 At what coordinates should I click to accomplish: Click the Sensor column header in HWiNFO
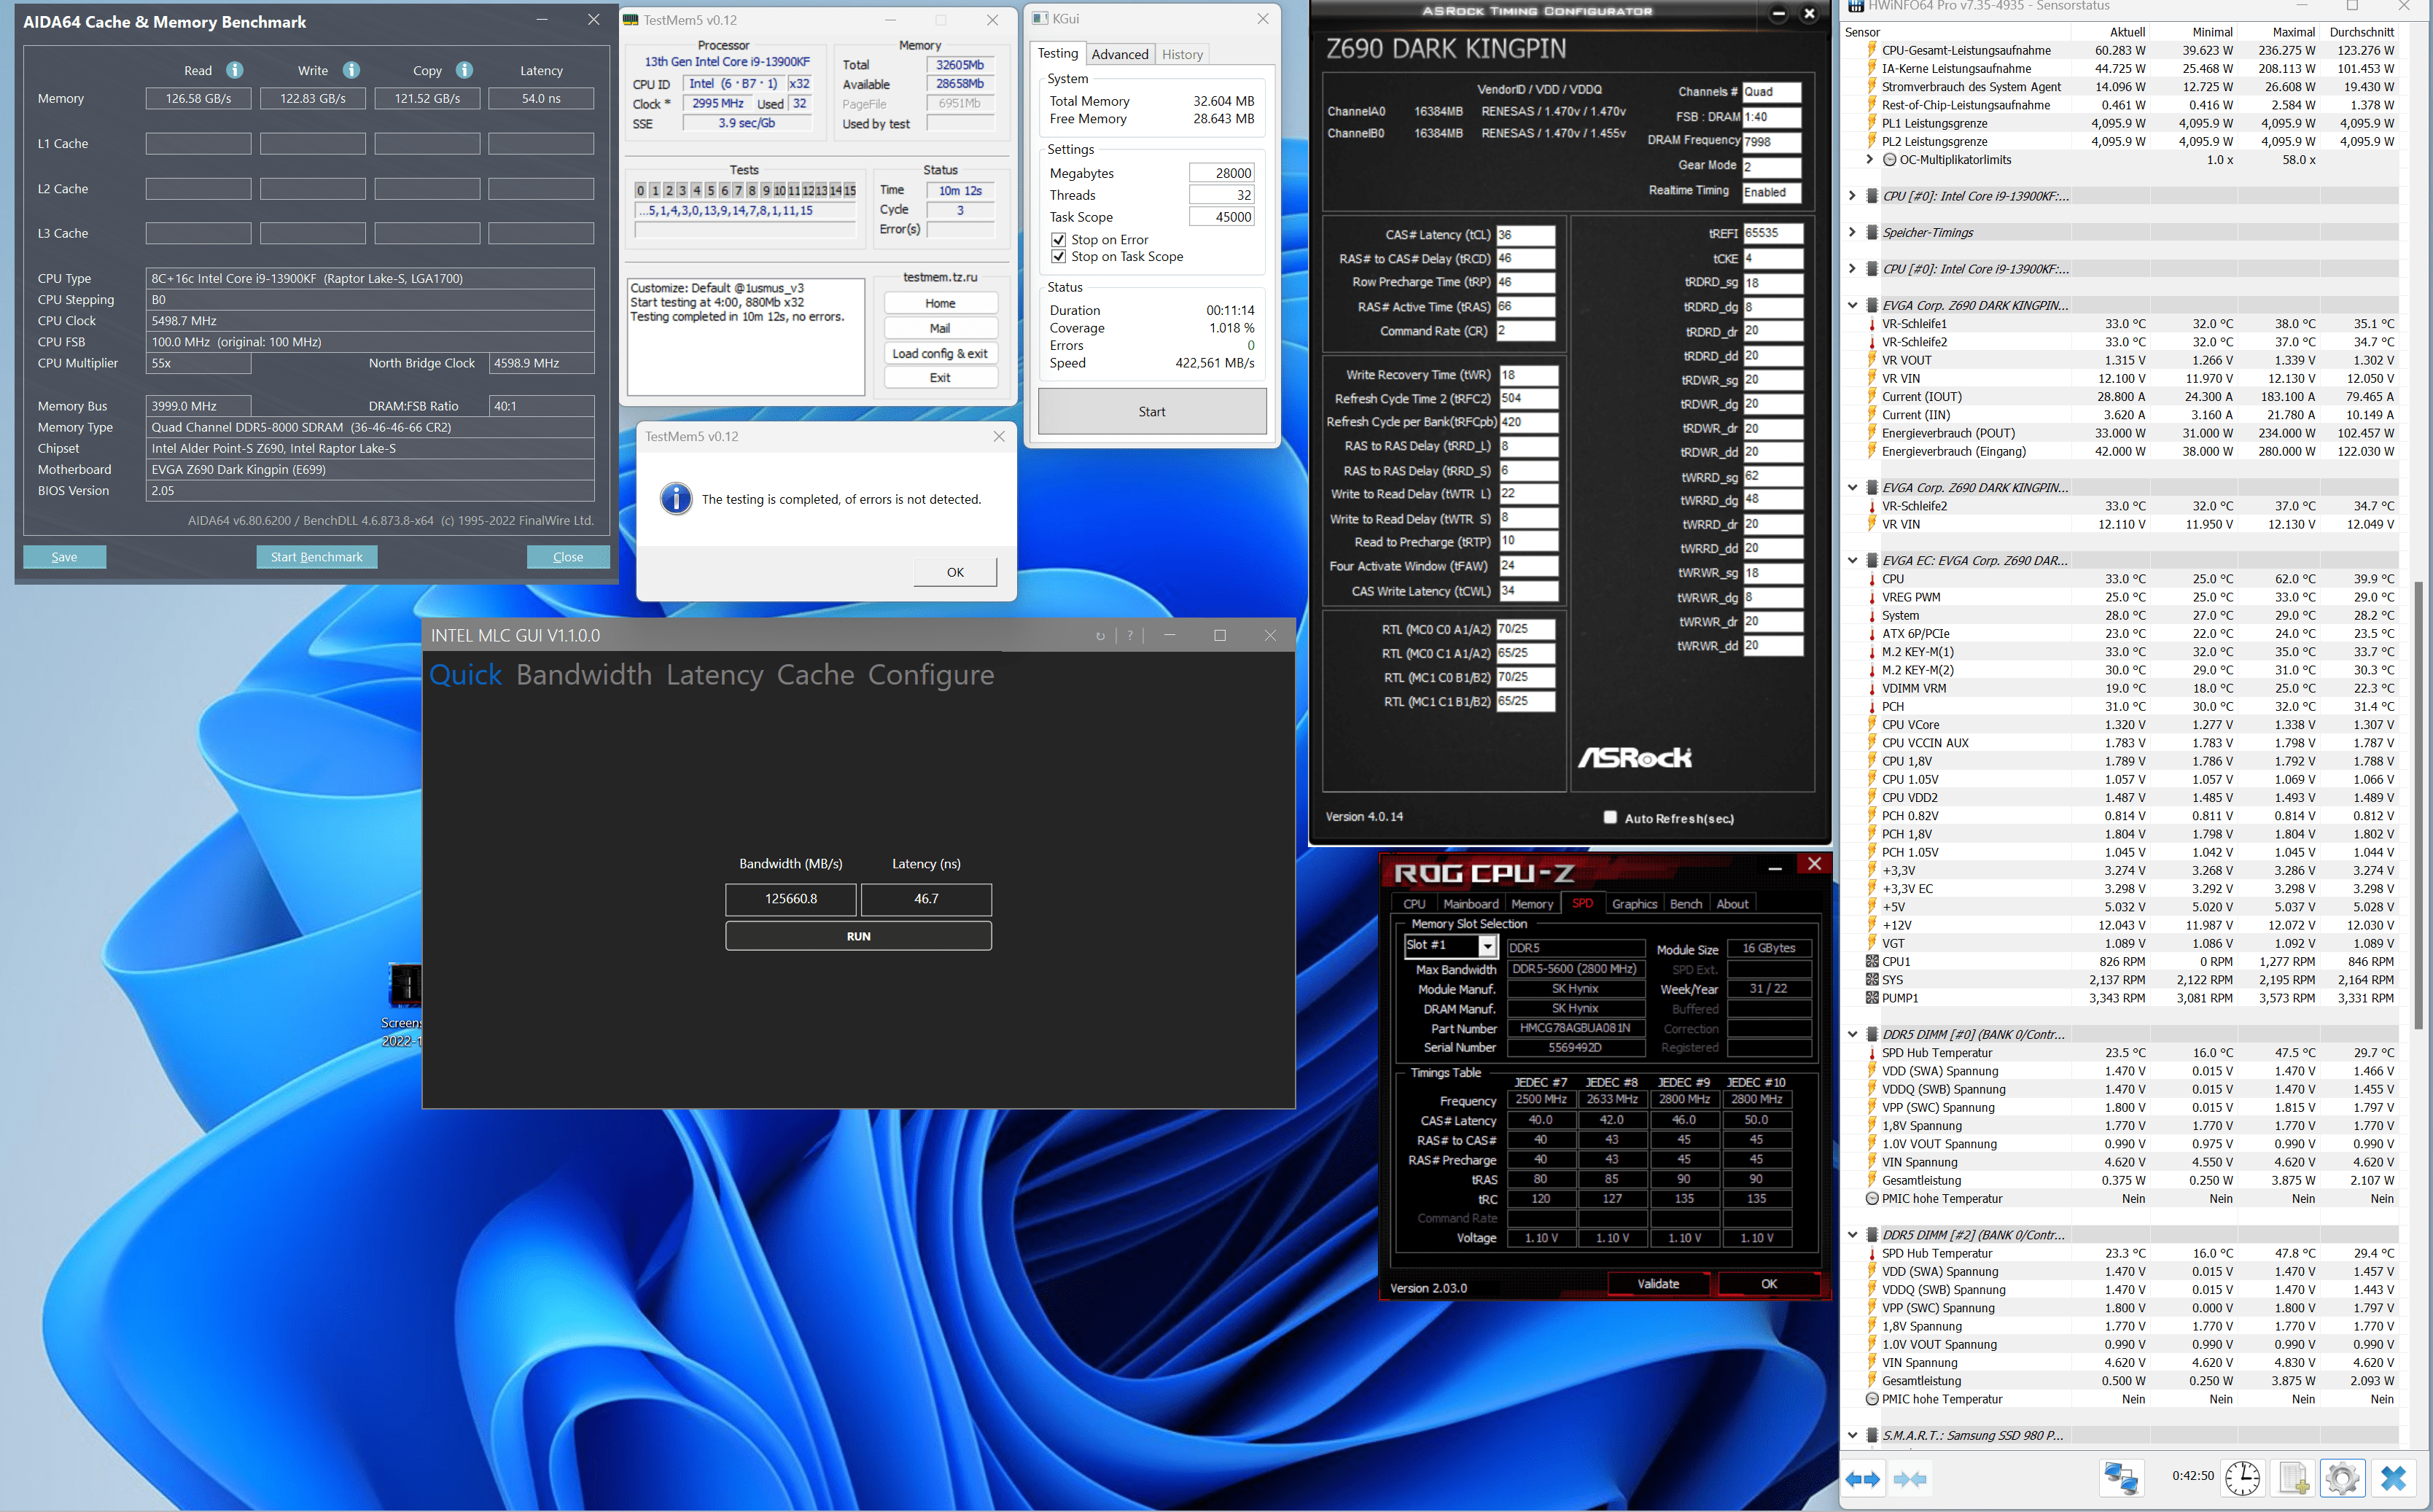(x=1862, y=32)
